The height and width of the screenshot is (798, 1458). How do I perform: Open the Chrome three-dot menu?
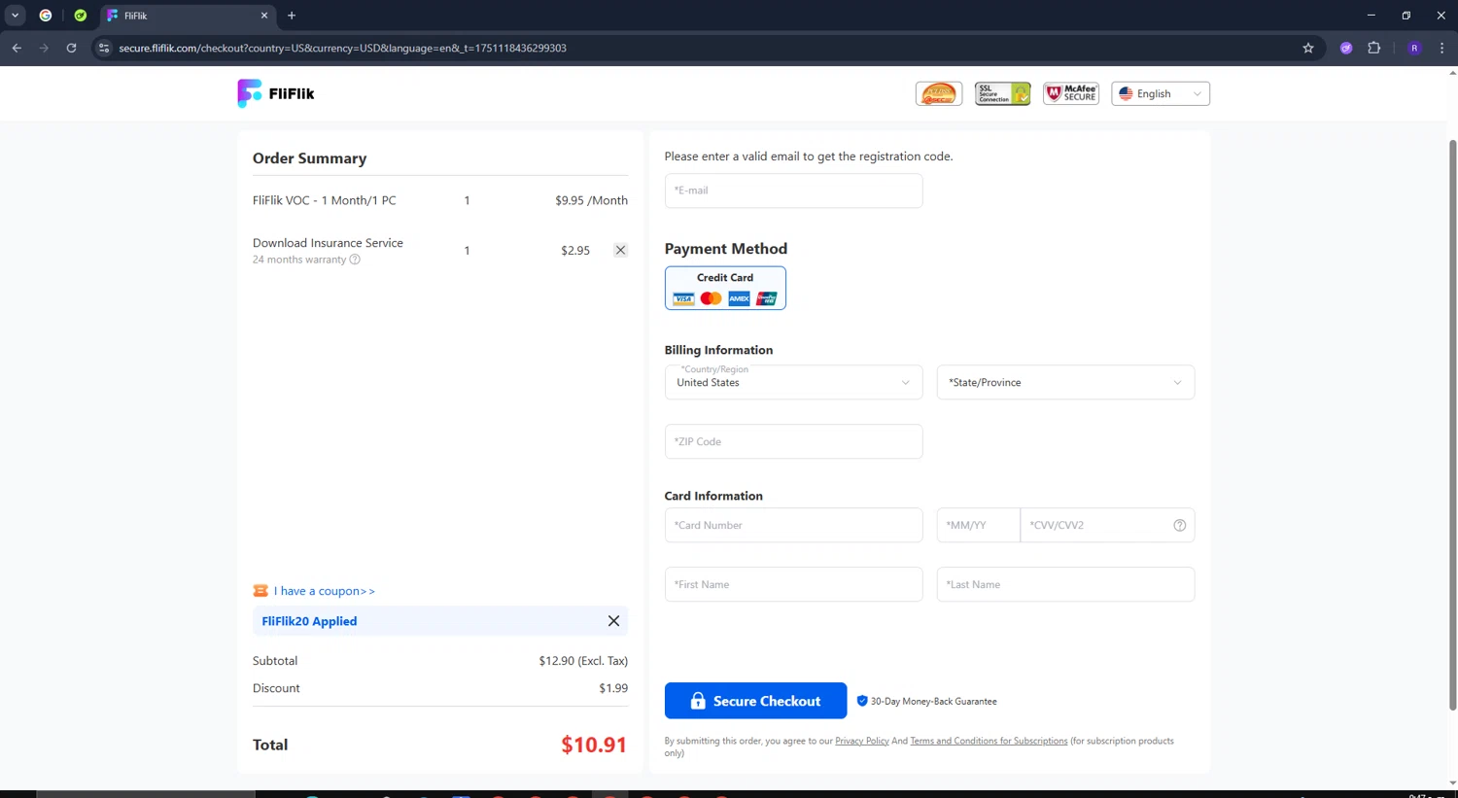point(1441,48)
